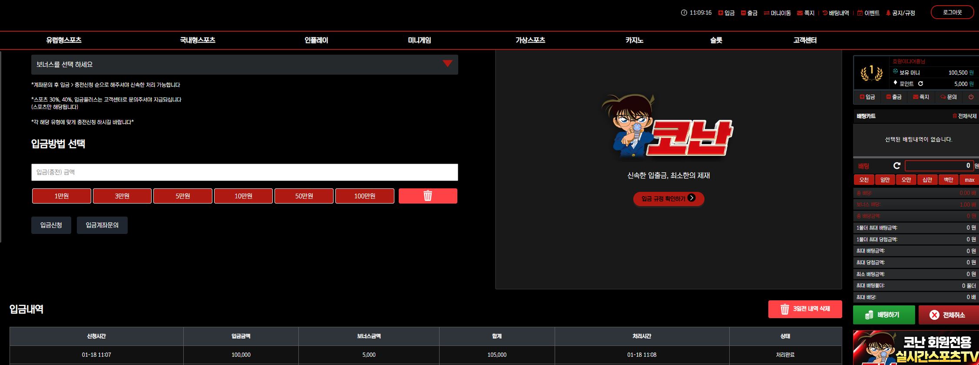Go to 카지노 menu
Viewport: 979px width, 365px height.
(x=634, y=40)
